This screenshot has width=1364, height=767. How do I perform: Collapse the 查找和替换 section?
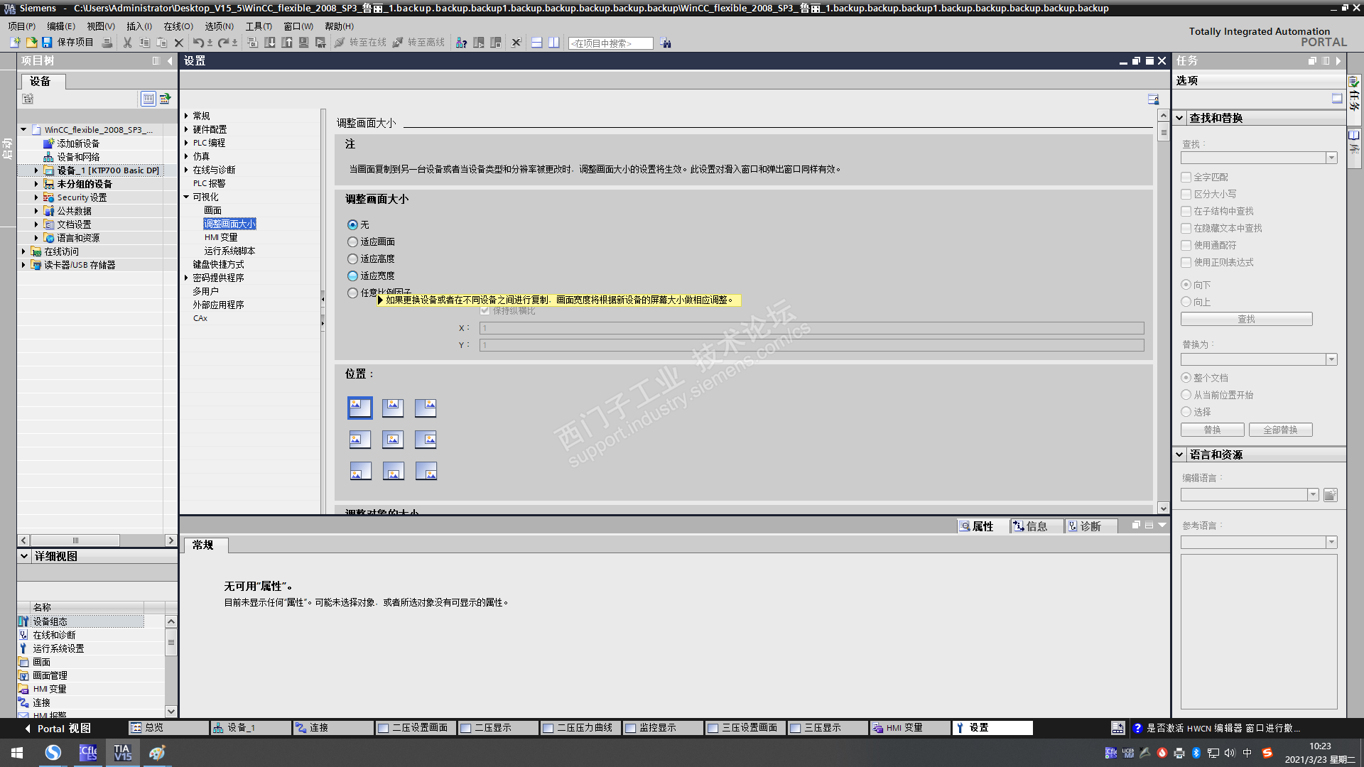pos(1180,118)
